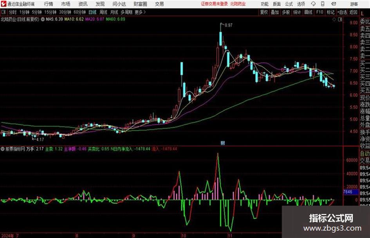Open the round dropdown beside 股票指标网 indicator

coord(3,149)
